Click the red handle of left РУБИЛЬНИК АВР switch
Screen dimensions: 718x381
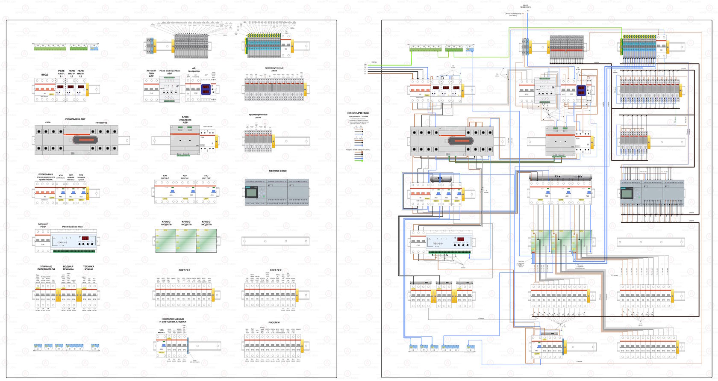[86, 140]
